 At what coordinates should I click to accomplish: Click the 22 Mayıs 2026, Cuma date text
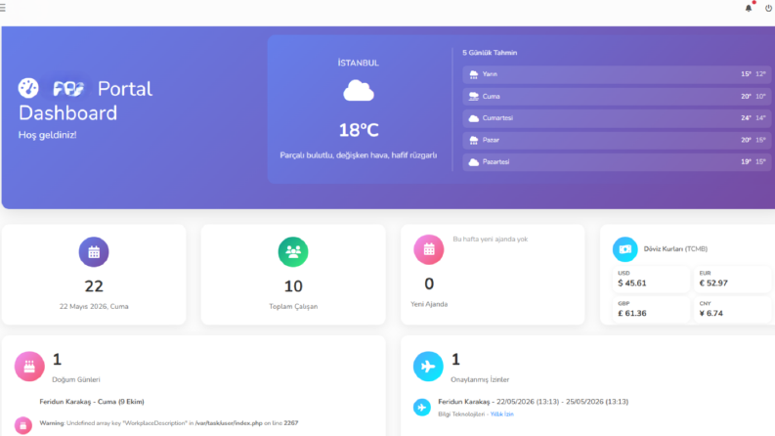click(94, 307)
